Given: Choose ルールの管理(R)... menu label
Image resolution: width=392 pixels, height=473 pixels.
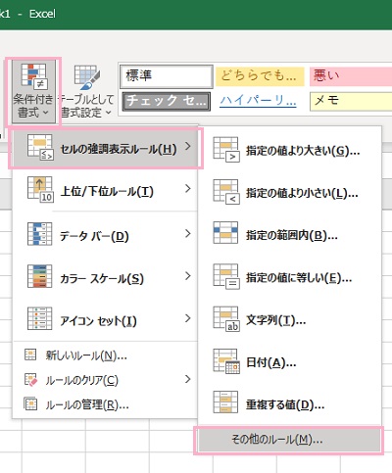Looking at the screenshot, I should (87, 405).
